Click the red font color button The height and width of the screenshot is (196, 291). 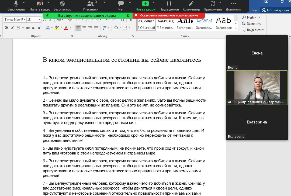pyautogui.click(x=66, y=28)
